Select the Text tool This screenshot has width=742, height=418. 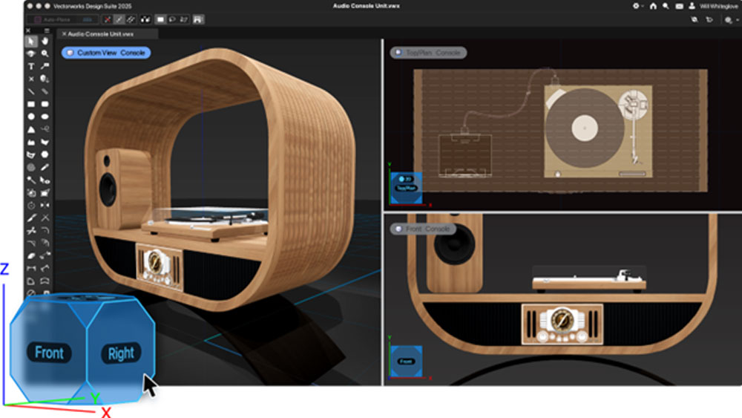[31, 66]
